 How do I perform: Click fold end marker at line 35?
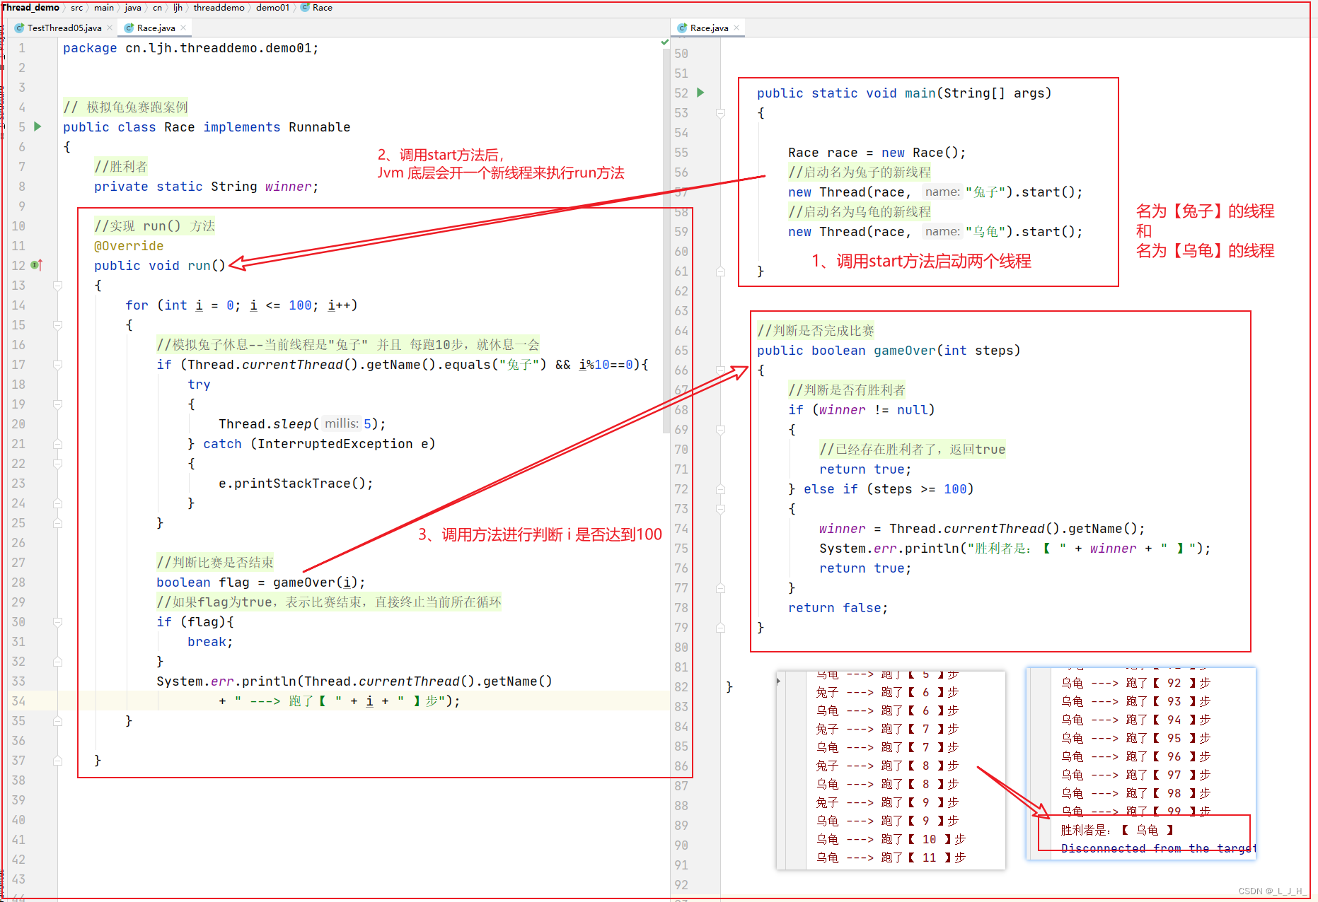pos(58,721)
